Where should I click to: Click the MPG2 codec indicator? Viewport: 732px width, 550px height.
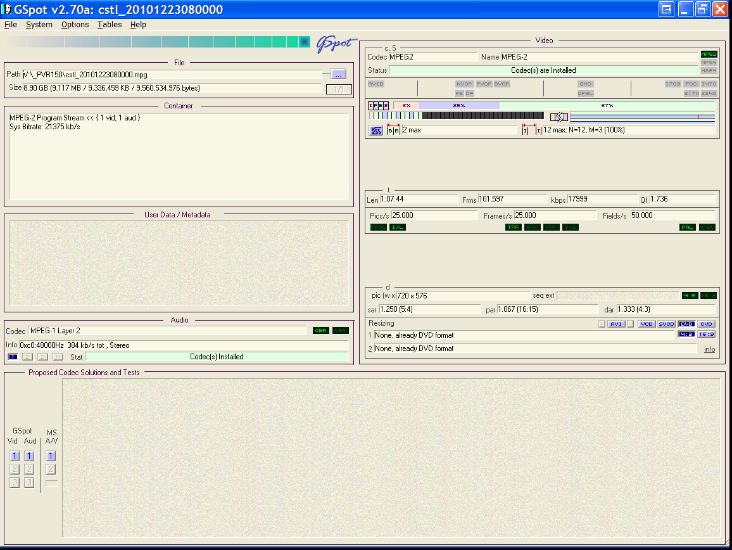709,54
